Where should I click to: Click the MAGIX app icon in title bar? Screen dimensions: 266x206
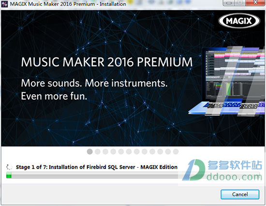(4, 4)
